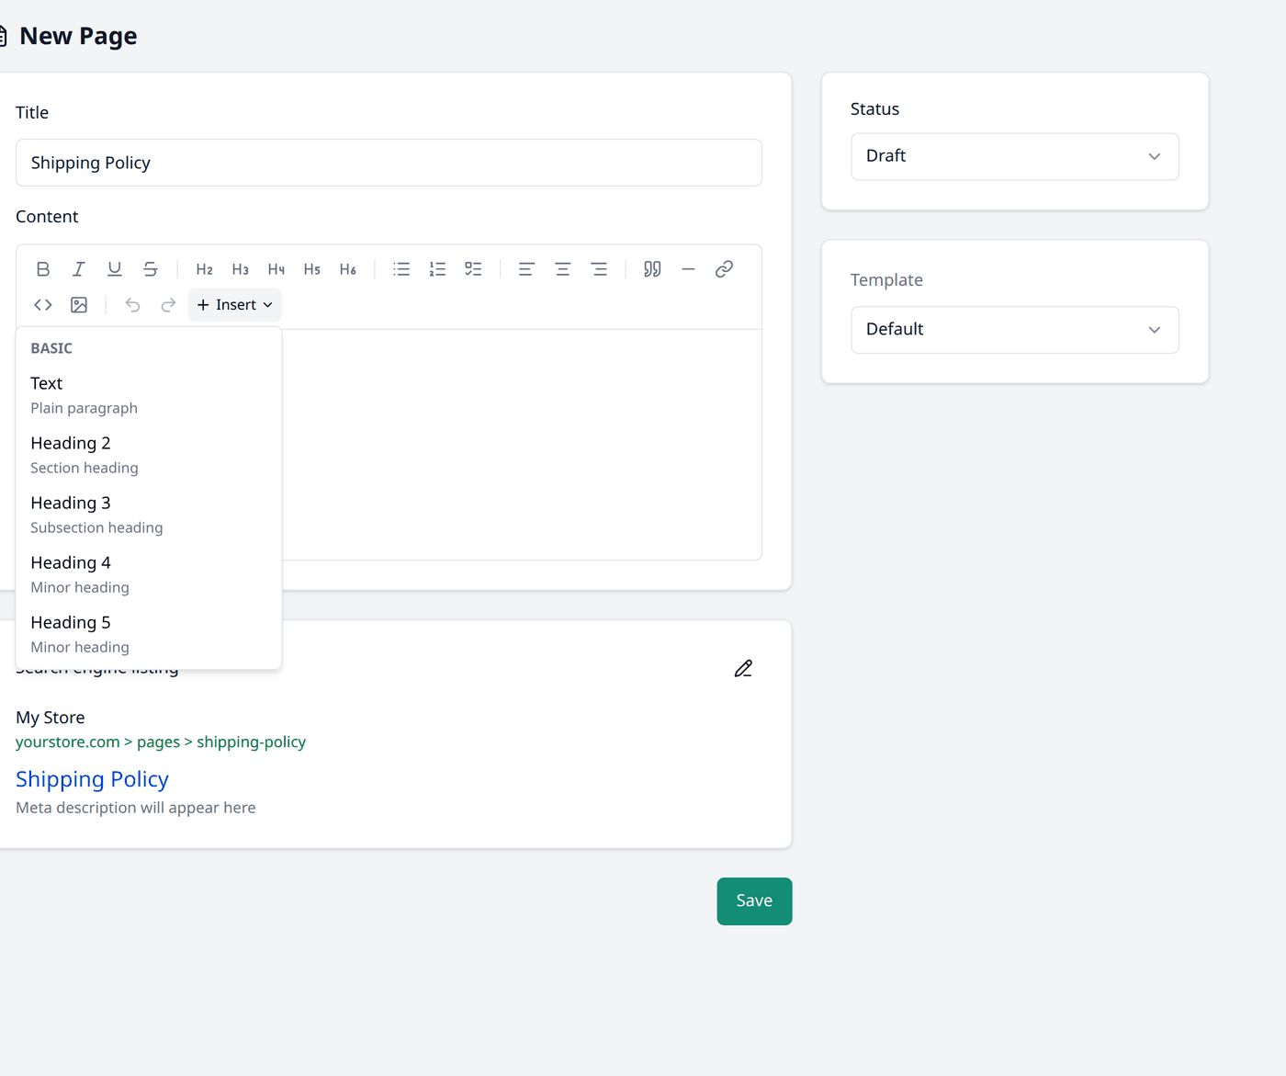Align text to the right
This screenshot has height=1076, width=1286.
click(x=599, y=269)
